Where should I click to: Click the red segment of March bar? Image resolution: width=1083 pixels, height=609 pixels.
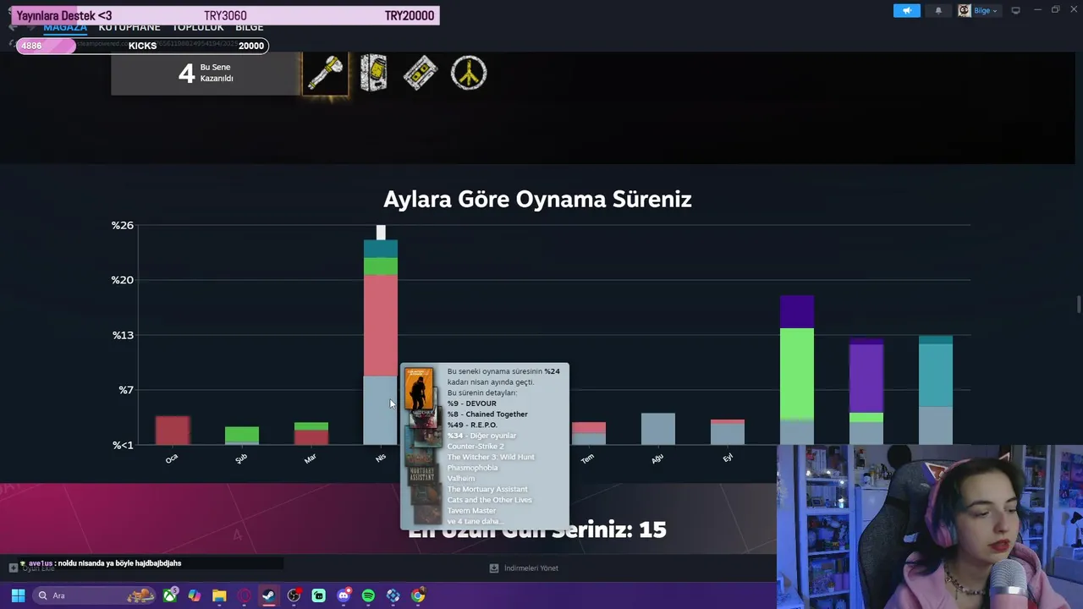[311, 437]
